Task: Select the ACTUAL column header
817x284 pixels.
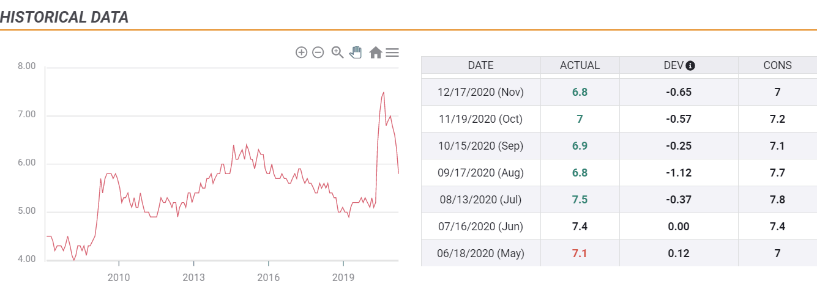Action: tap(580, 65)
